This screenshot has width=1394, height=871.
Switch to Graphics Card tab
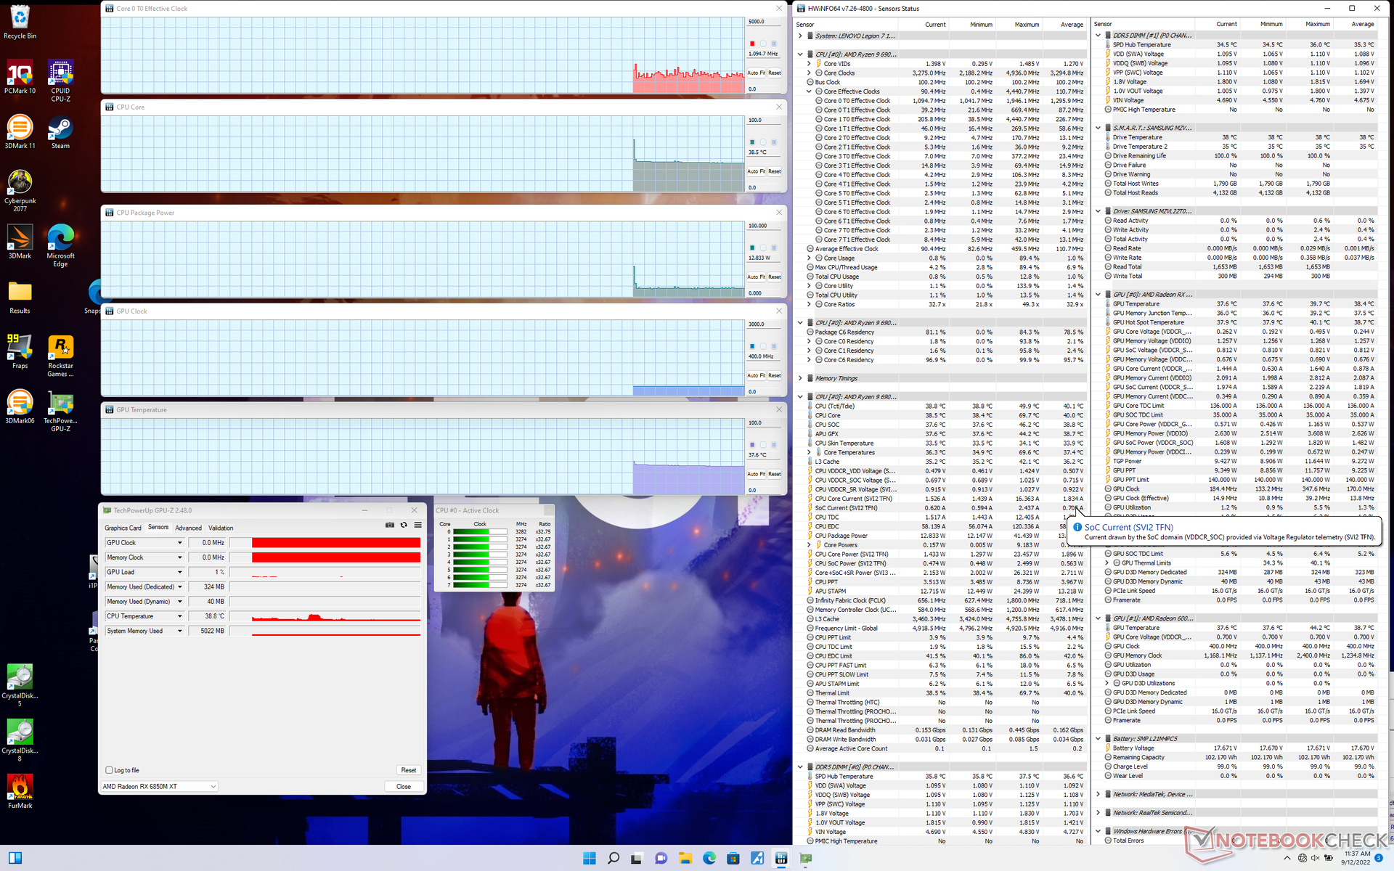pyautogui.click(x=123, y=528)
